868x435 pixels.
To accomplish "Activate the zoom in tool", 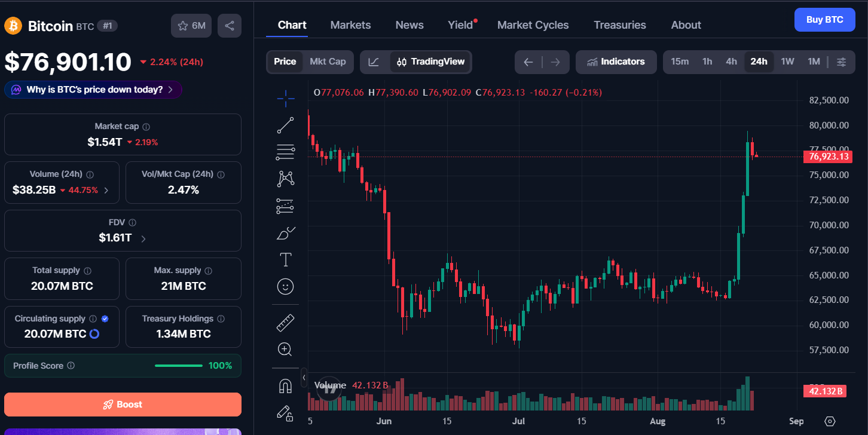I will point(286,350).
